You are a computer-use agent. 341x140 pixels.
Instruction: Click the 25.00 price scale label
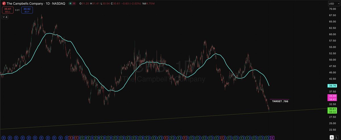[x=333, y=123]
